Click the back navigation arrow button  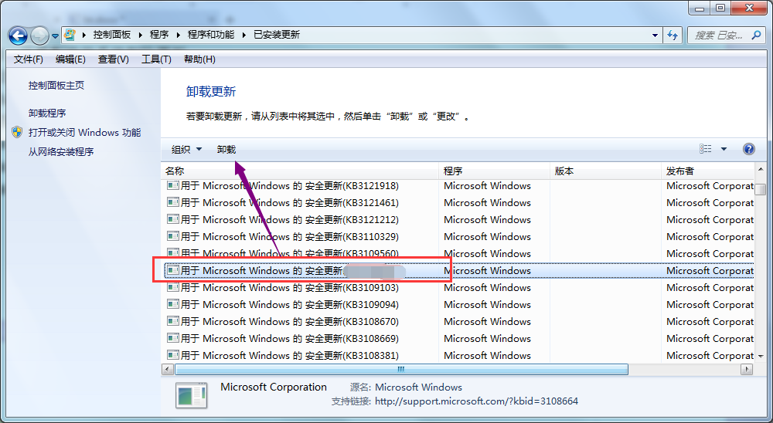pos(19,36)
